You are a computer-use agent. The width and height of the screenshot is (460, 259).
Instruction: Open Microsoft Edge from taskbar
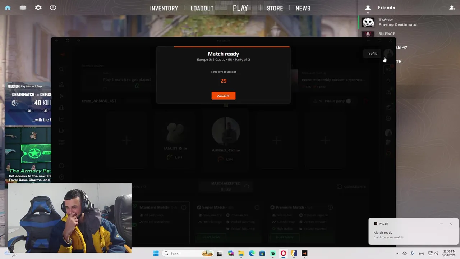[252, 253]
